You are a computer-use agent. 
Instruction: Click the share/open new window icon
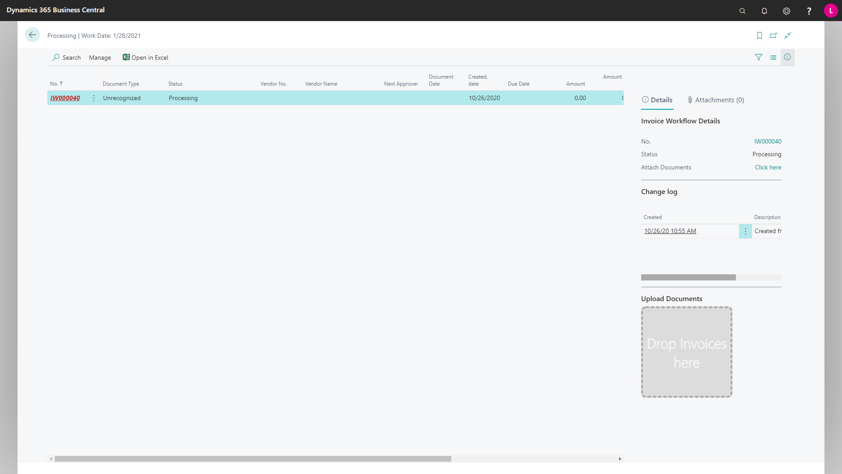click(773, 35)
